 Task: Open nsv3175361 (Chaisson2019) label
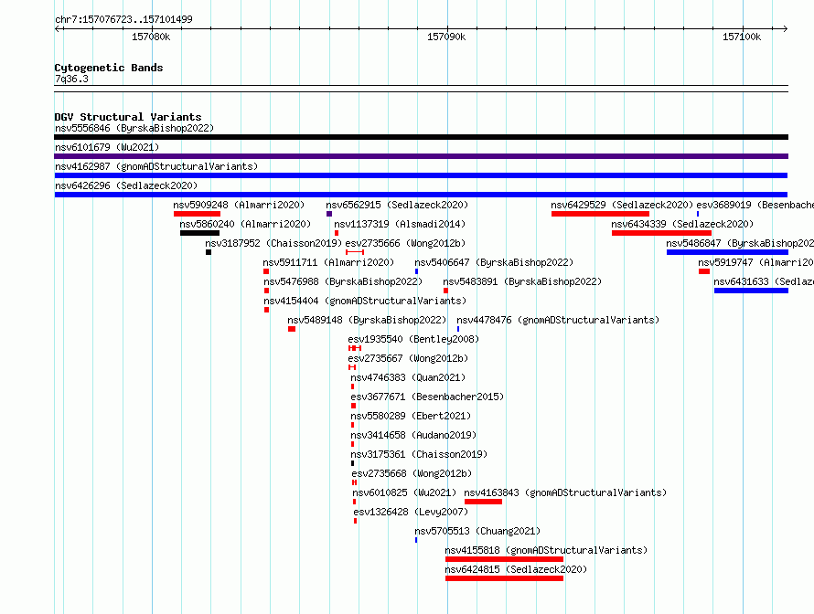point(419,454)
